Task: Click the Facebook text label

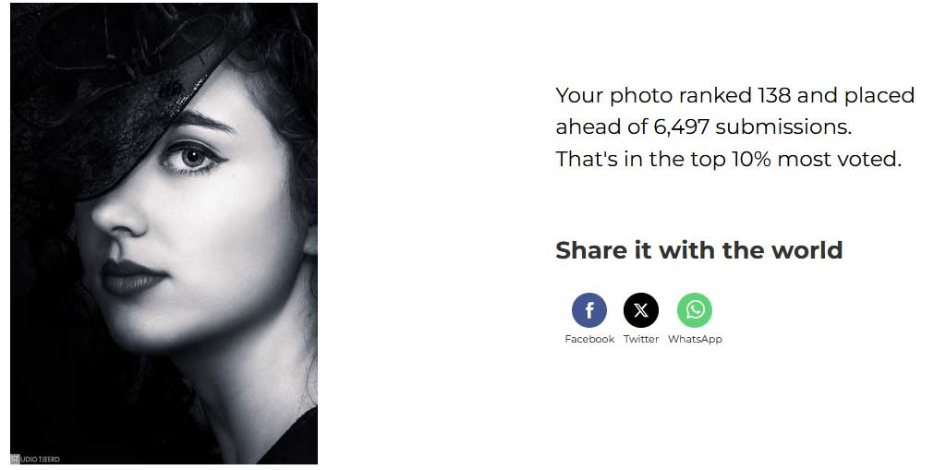Action: point(589,339)
